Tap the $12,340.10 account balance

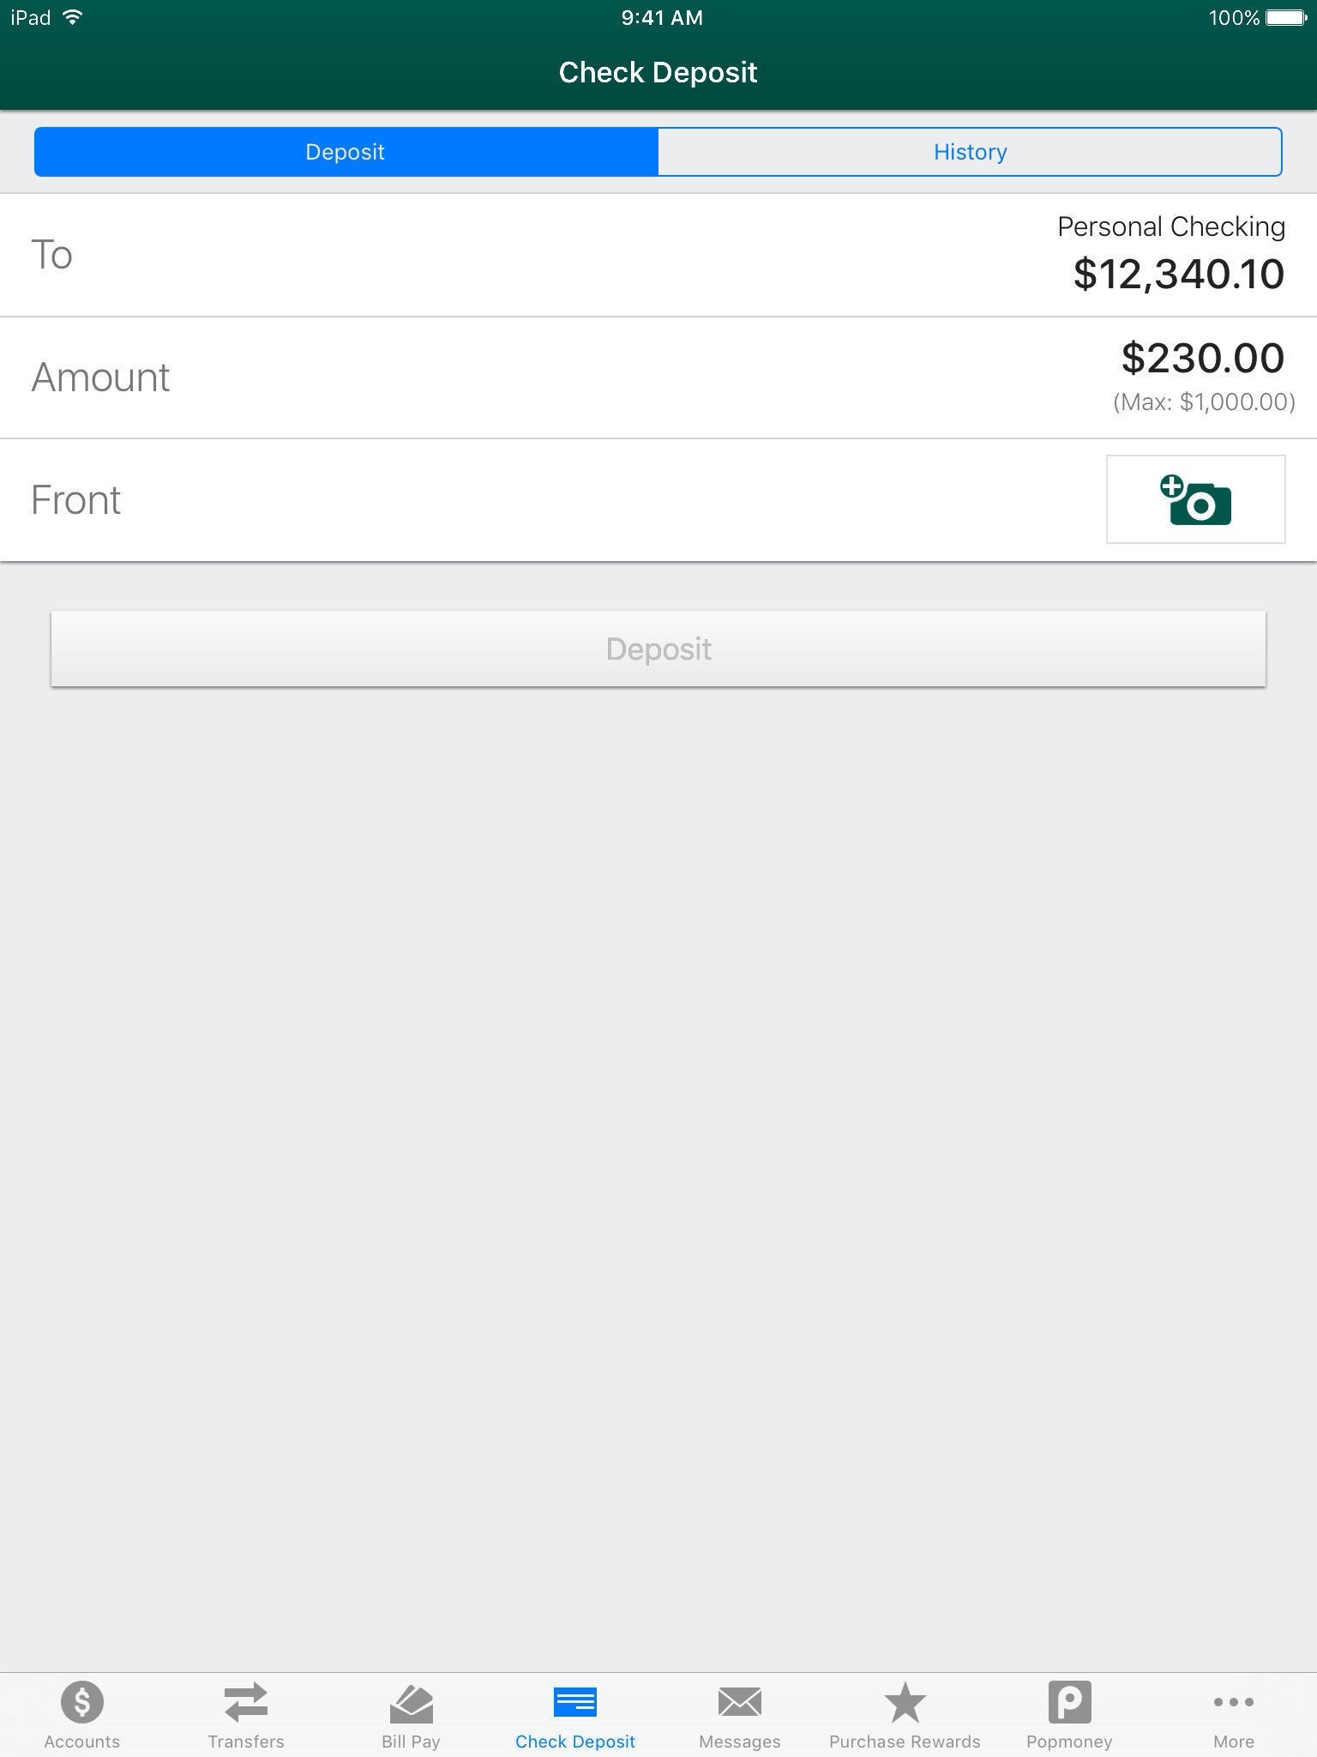pyautogui.click(x=1178, y=275)
